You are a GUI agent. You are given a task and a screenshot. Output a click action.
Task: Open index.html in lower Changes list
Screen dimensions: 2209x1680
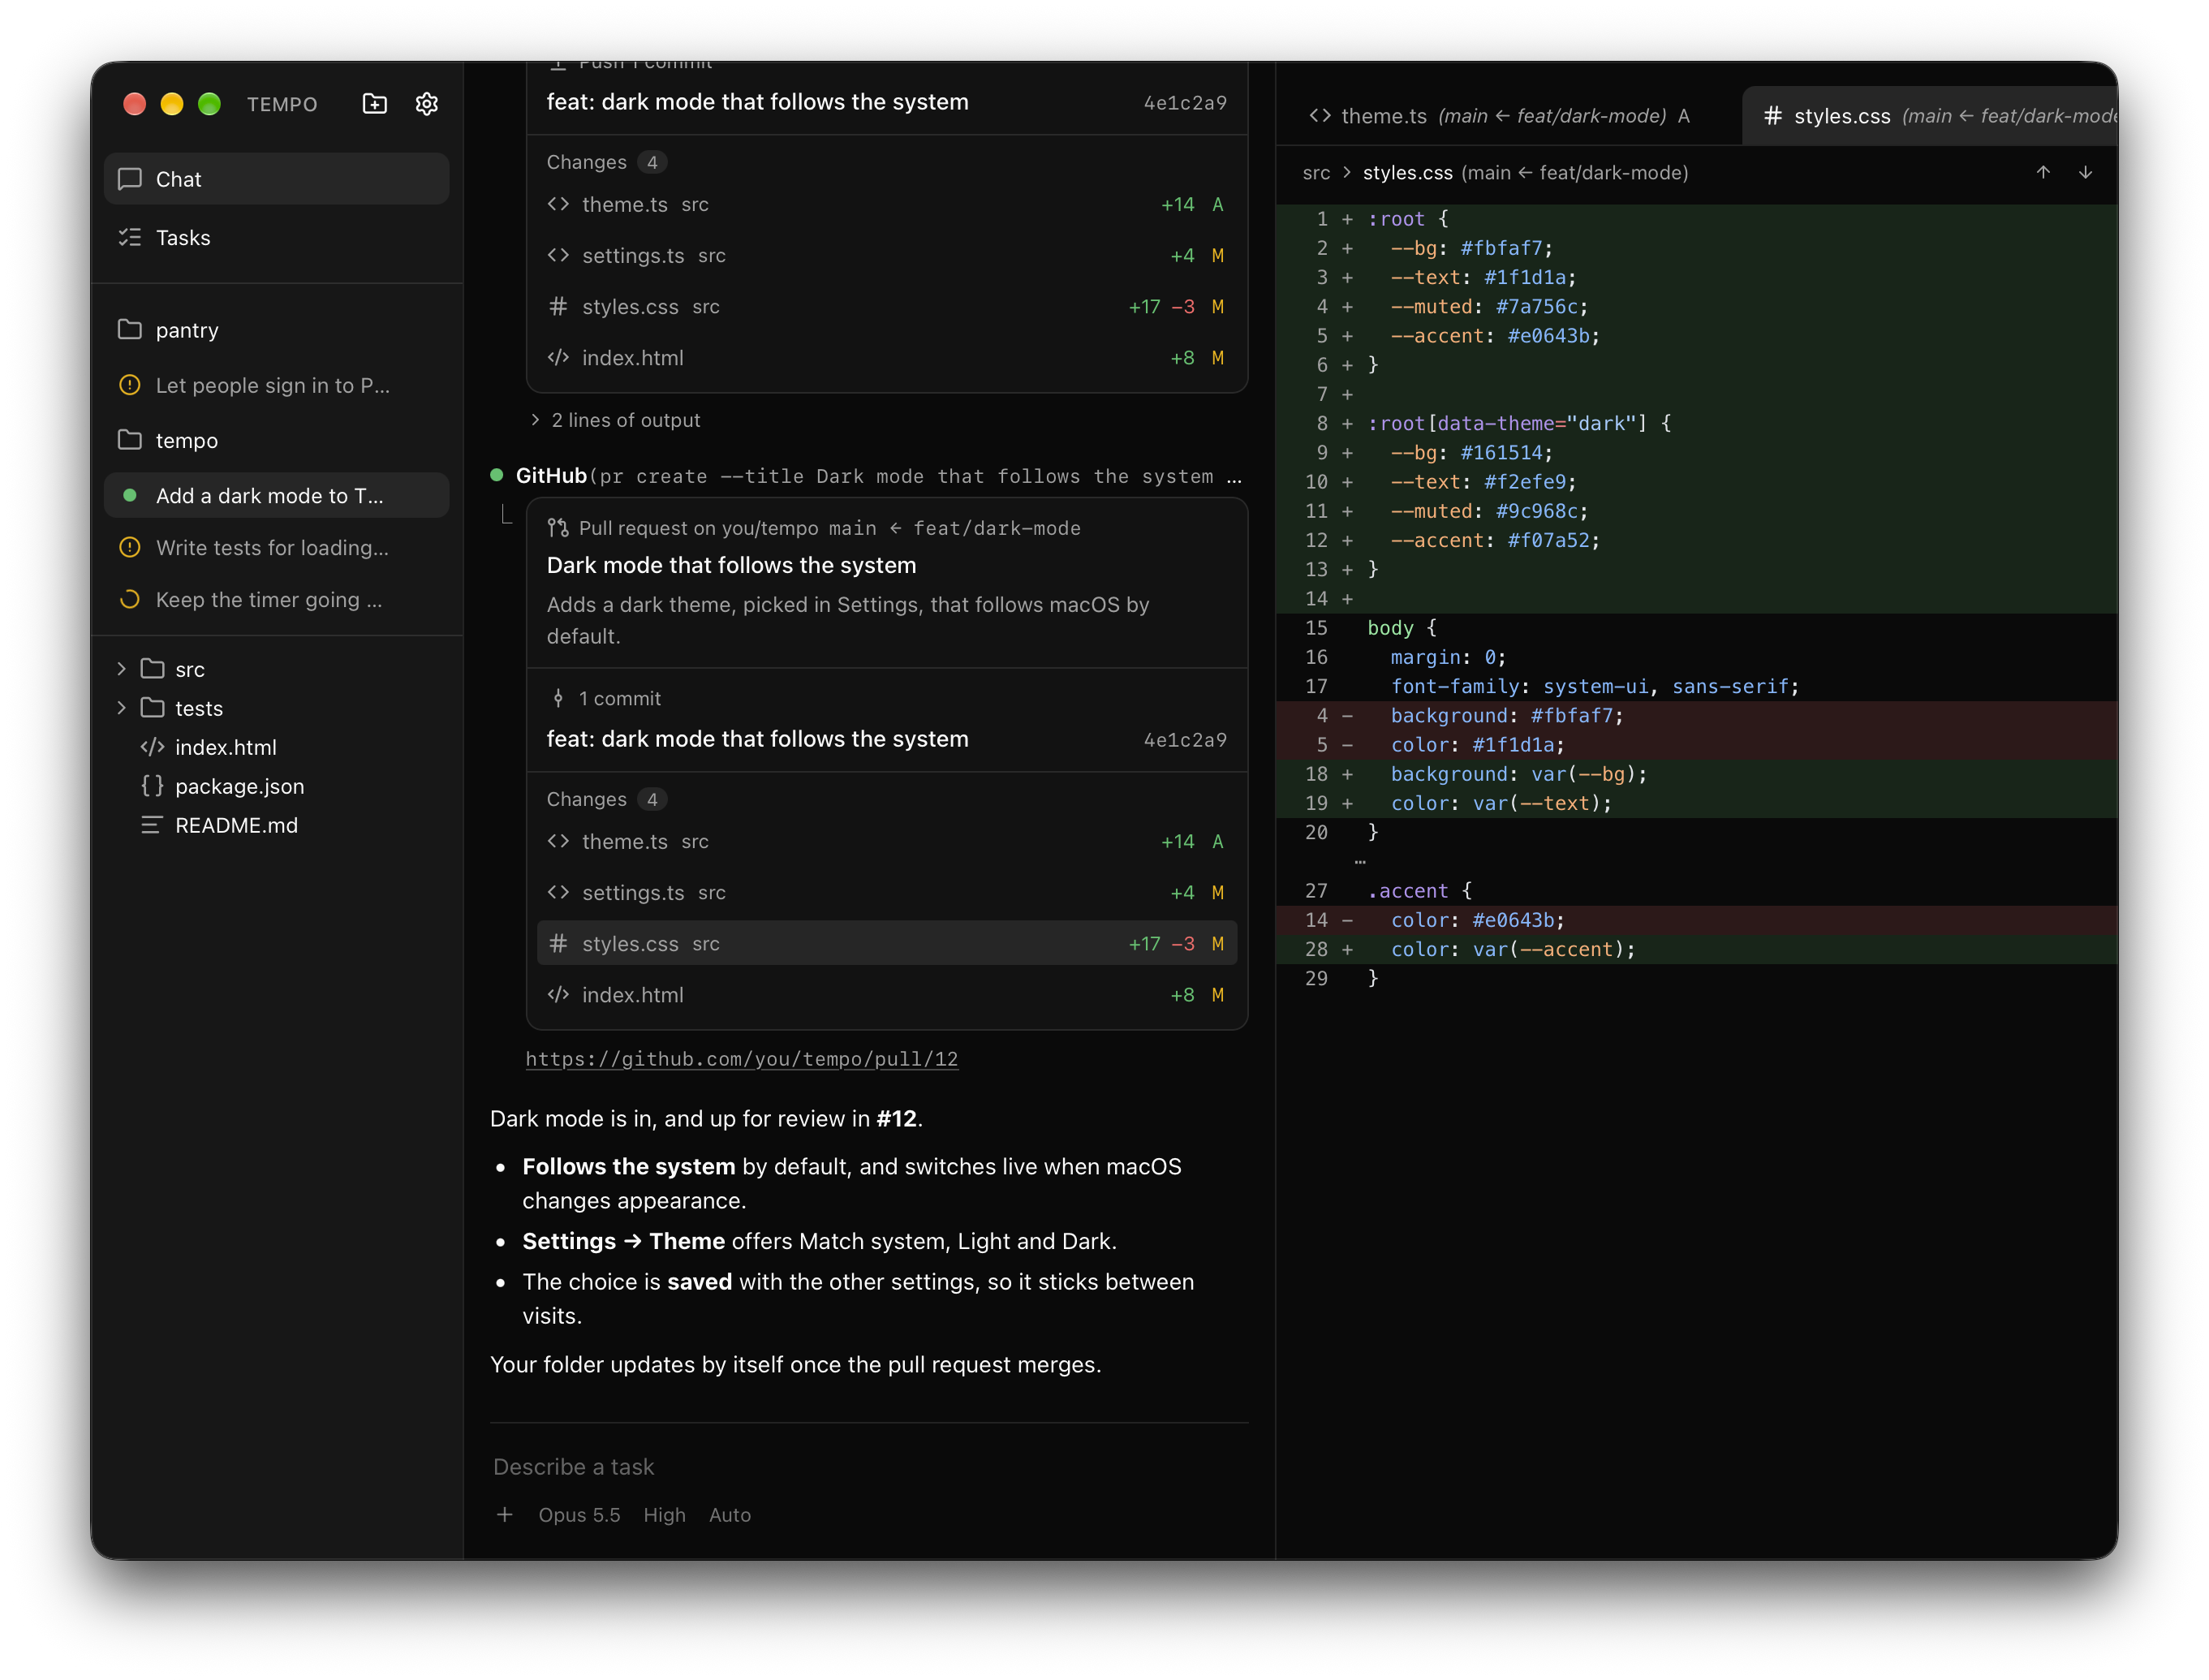(x=887, y=995)
